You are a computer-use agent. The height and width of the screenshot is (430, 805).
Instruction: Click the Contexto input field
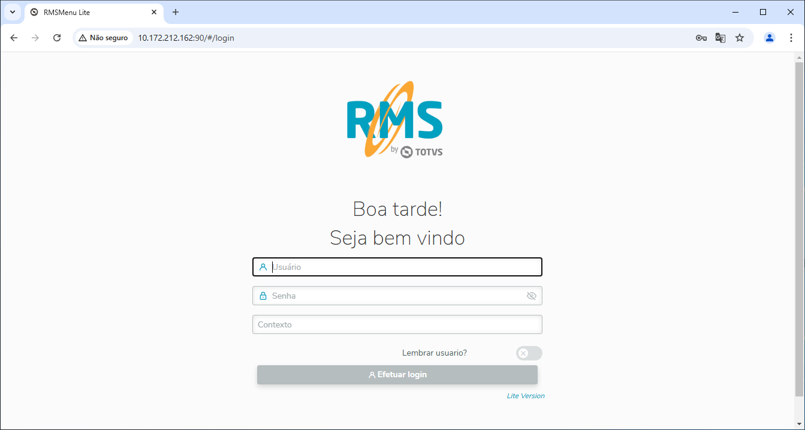pyautogui.click(x=397, y=324)
